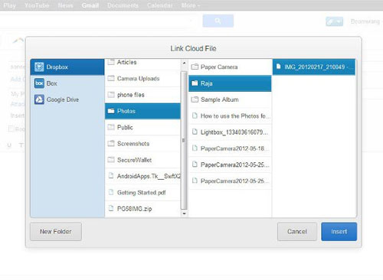Click the Lightbox file icon

195,132
